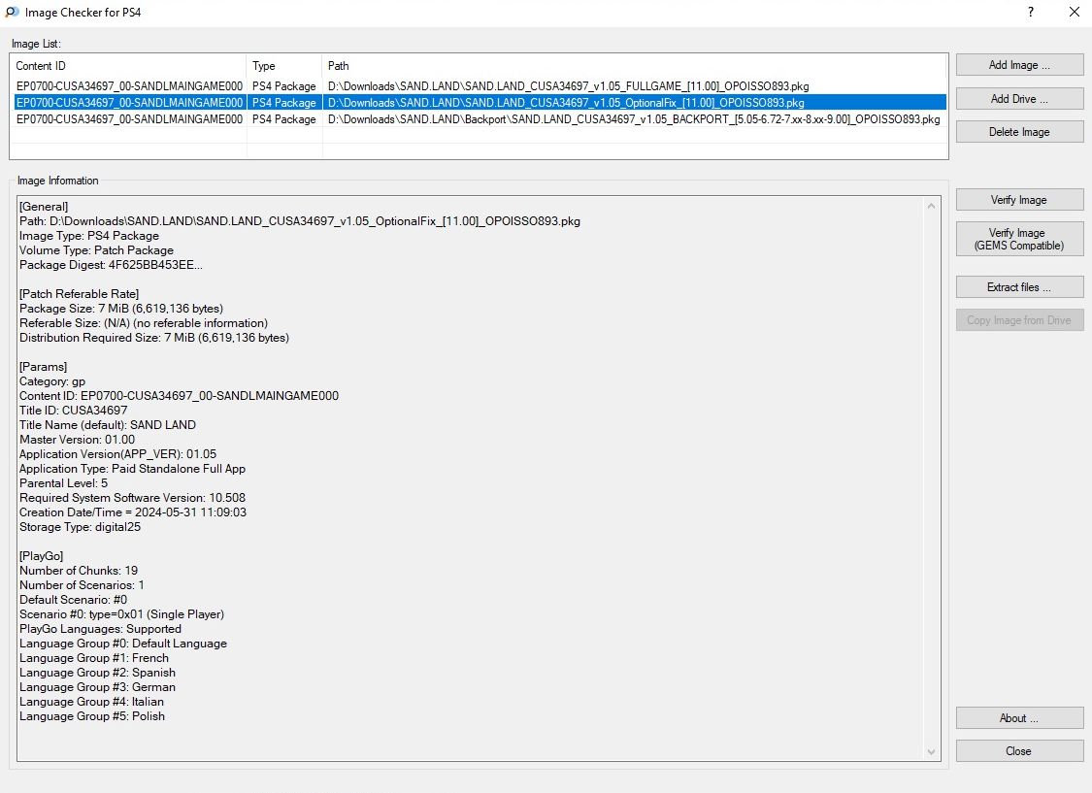Click the Package Size line
Screen dimensions: 1092x793
pyautogui.click(x=121, y=309)
